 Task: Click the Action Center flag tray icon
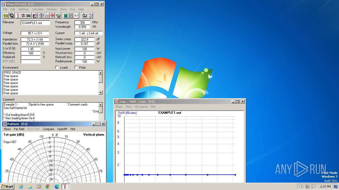(x=314, y=187)
